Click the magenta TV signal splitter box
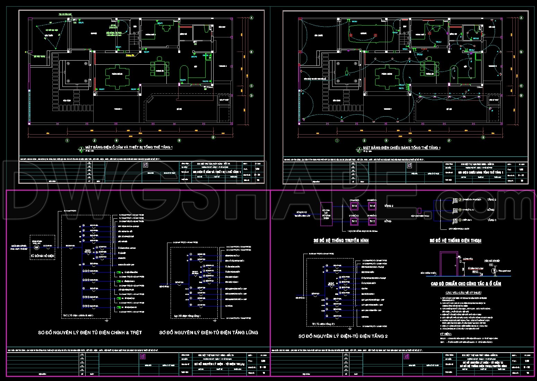 (326, 214)
